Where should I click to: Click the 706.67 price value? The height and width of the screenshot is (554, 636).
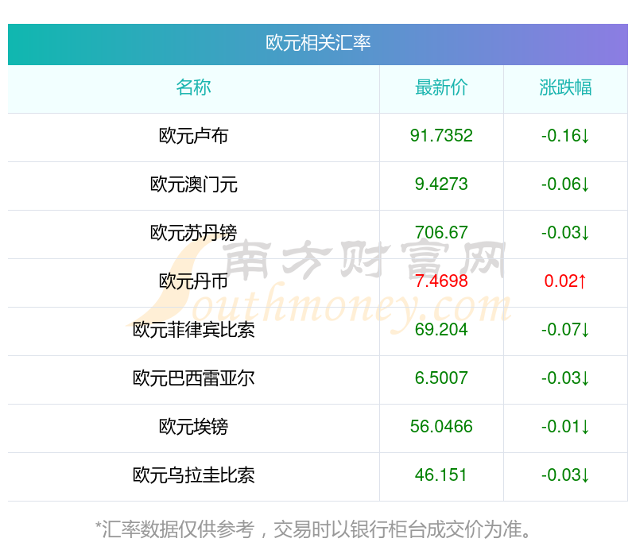coord(441,233)
